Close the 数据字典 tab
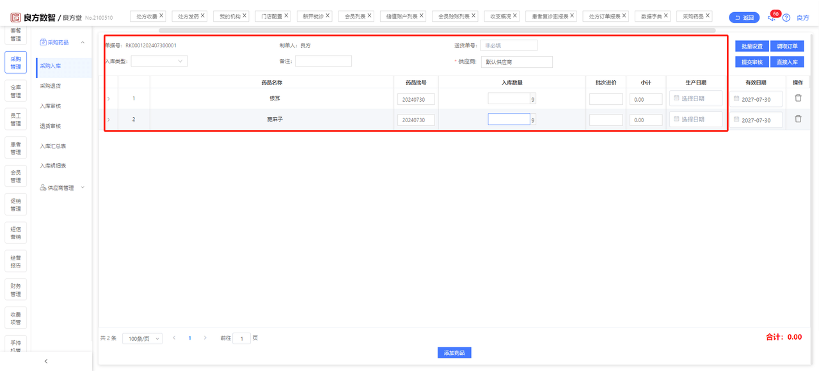 (x=666, y=15)
